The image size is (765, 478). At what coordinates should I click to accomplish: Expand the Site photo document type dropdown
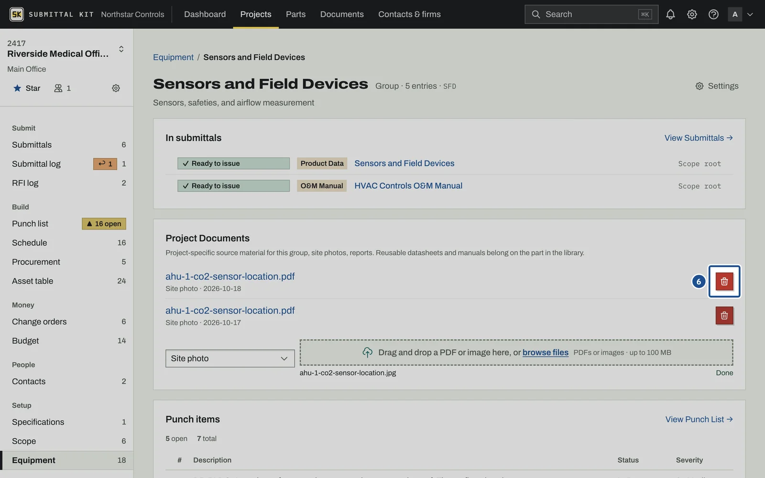click(x=230, y=358)
